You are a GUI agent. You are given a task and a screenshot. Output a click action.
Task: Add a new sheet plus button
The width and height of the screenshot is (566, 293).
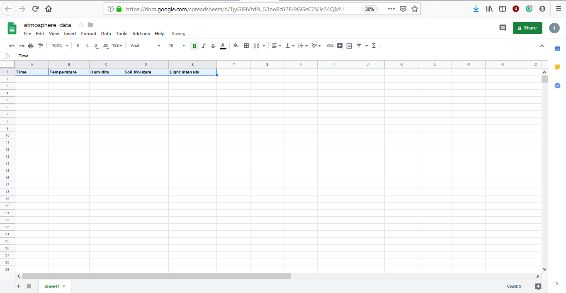(x=18, y=286)
